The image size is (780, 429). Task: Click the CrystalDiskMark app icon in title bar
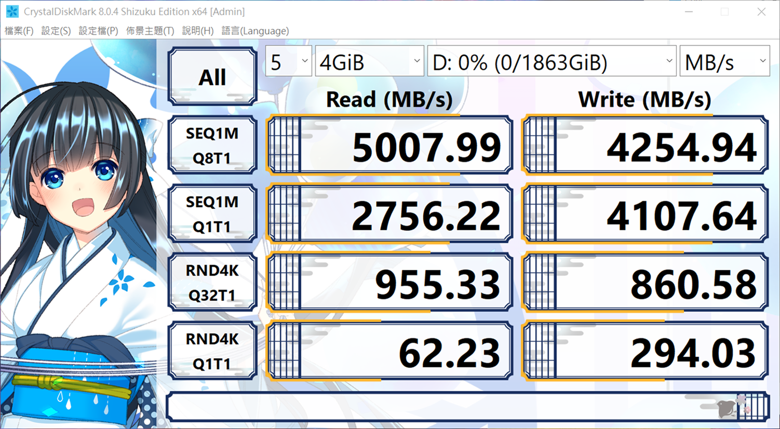click(12, 11)
